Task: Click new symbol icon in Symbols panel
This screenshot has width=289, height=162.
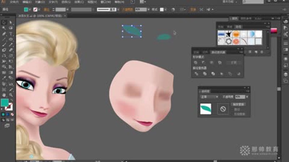Action: [256, 52]
